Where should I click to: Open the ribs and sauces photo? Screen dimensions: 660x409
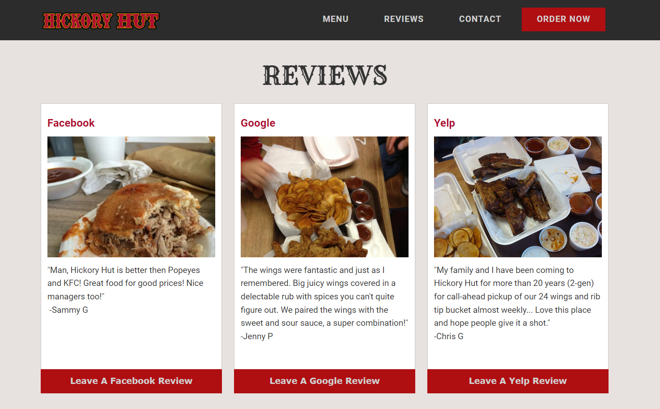click(518, 197)
